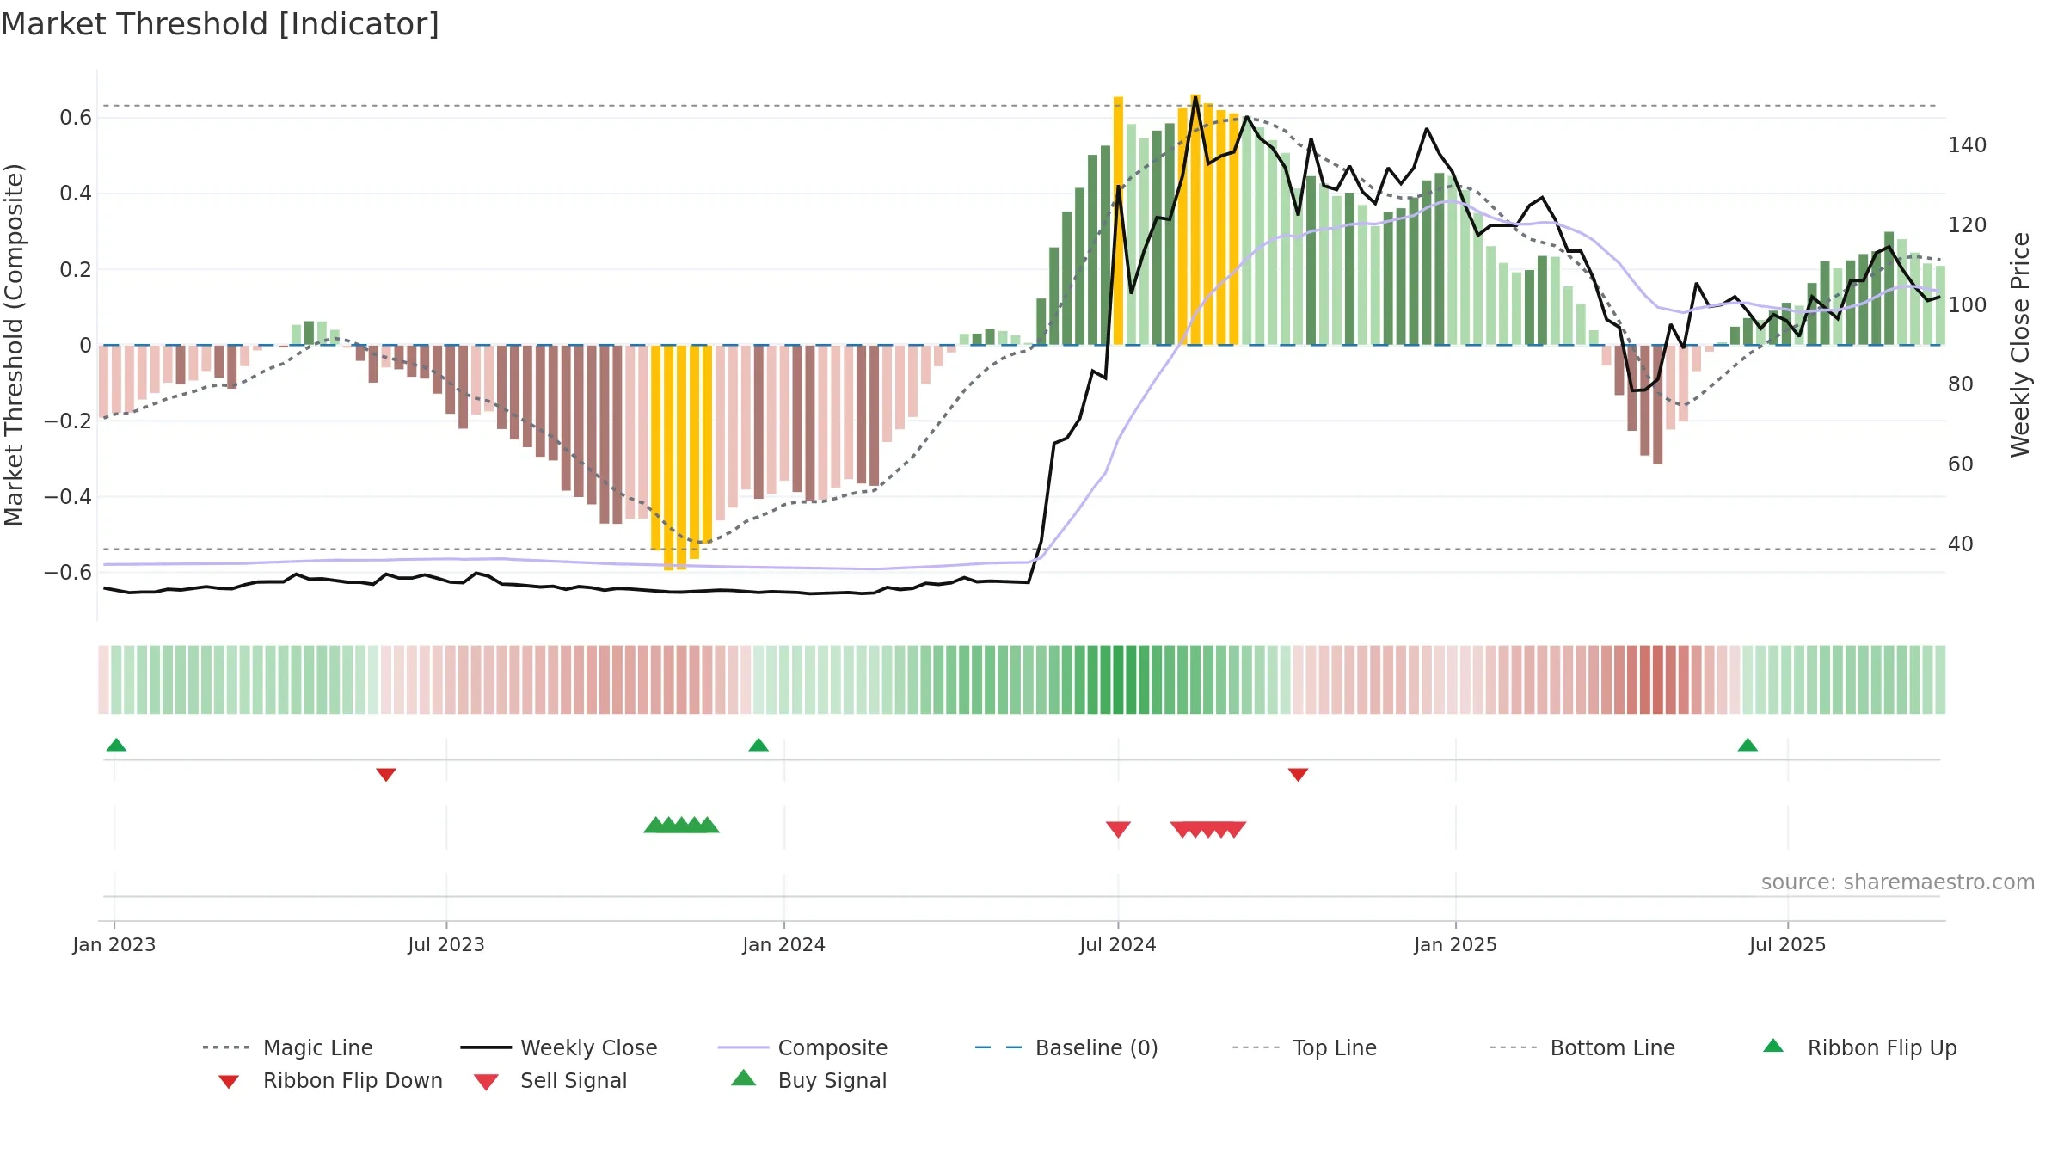Viewport: 2064px width, 1161px height.
Task: Click the source: sharemaestro.com text
Action: [1898, 882]
